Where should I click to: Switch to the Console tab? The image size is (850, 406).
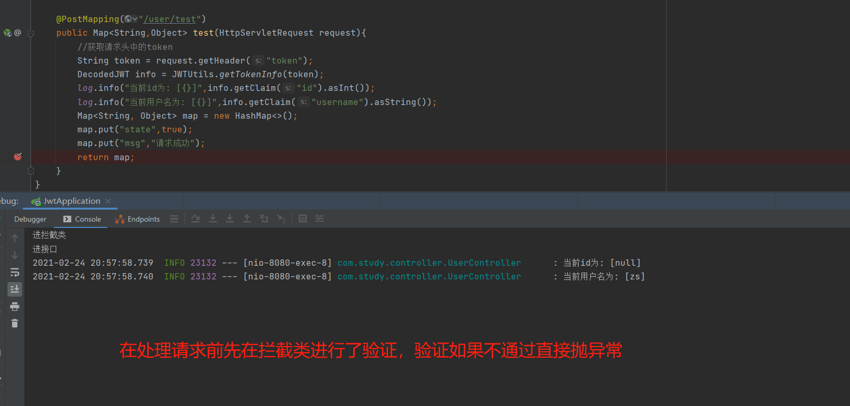(82, 219)
